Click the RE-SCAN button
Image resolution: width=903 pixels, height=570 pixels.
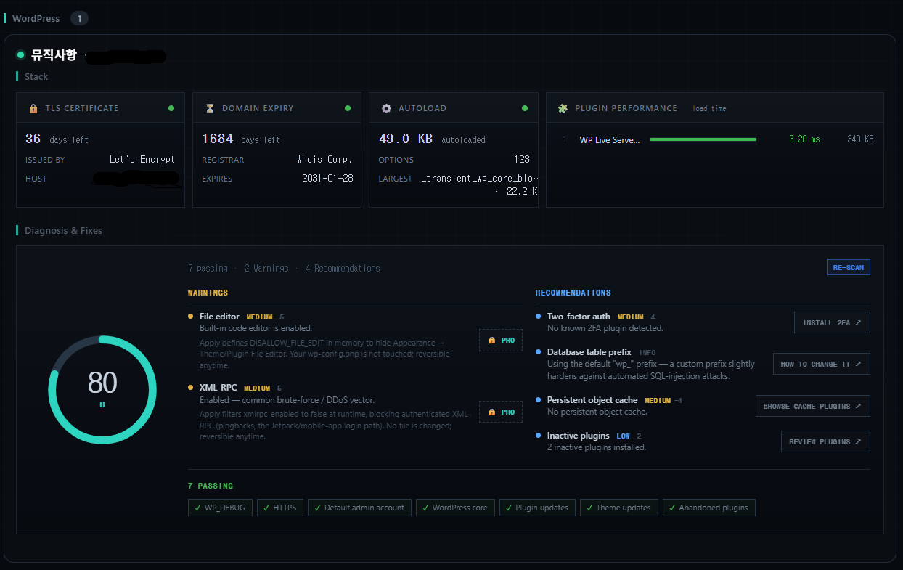point(849,267)
